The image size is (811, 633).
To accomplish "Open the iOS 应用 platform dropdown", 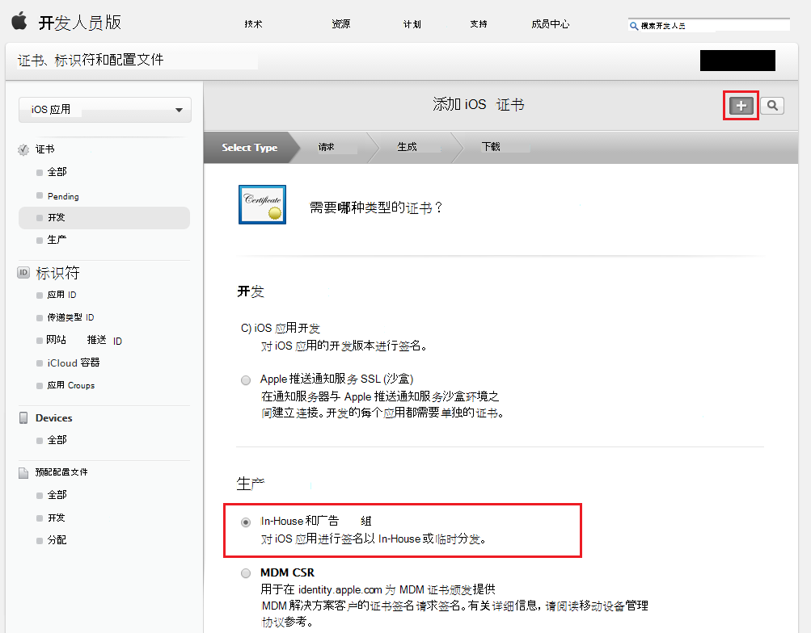I will 105,110.
